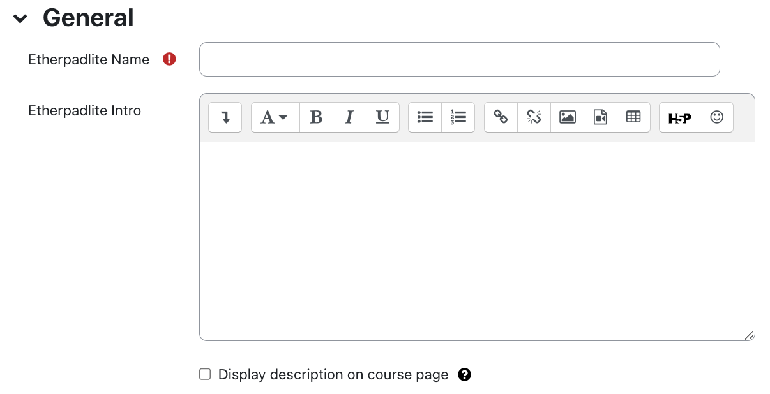
Task: Insert an ordered numbered list
Action: click(x=458, y=117)
